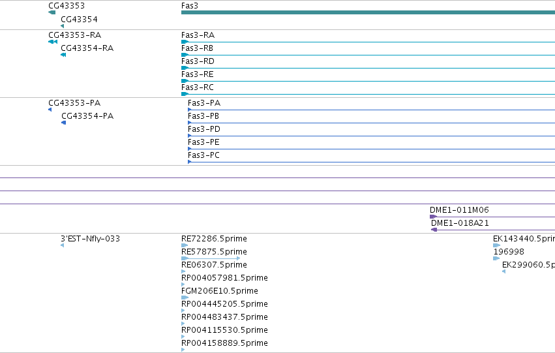555x353 pixels.
Task: Click the DME1-011M06 purple arrow glyph
Action: point(434,217)
